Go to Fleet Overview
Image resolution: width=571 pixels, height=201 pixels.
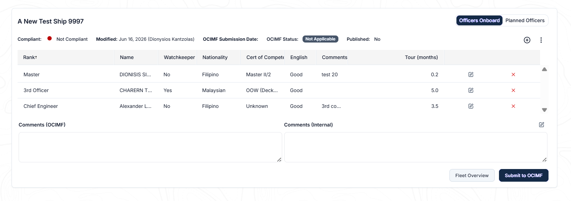click(472, 175)
